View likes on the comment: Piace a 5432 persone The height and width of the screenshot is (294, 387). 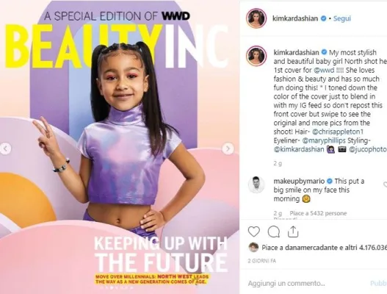click(318, 213)
